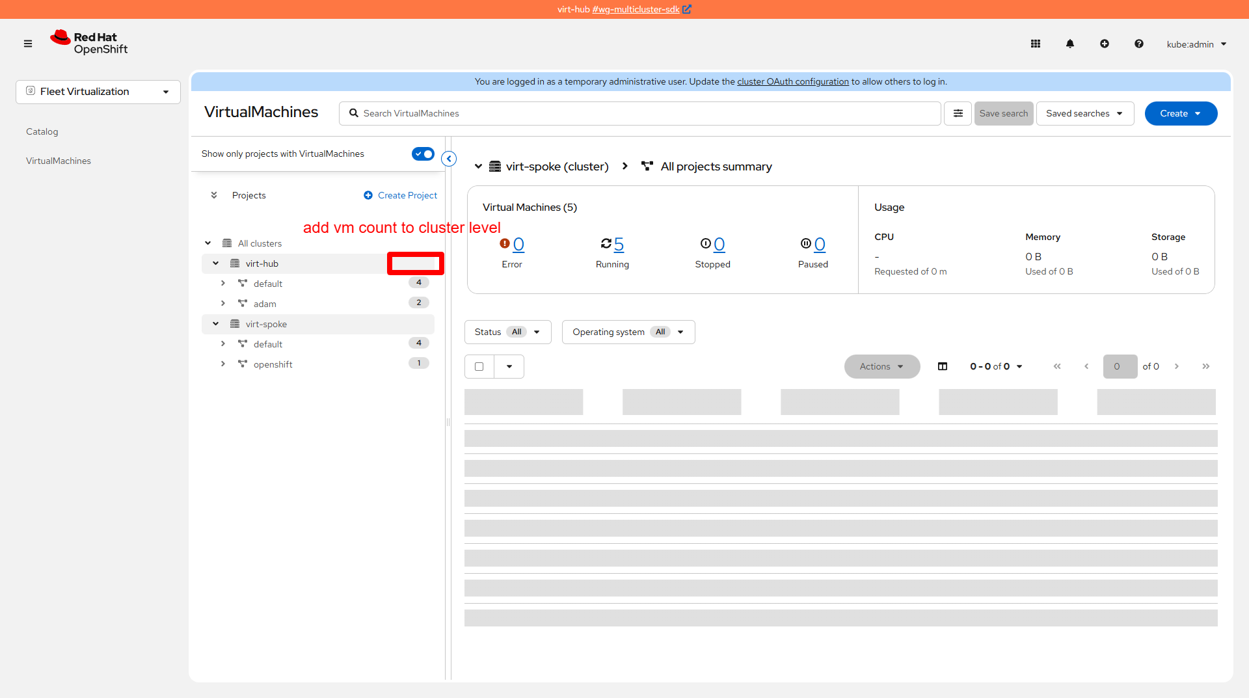Focus the Search VirtualMachines input field
This screenshot has width=1249, height=698.
[x=640, y=113]
